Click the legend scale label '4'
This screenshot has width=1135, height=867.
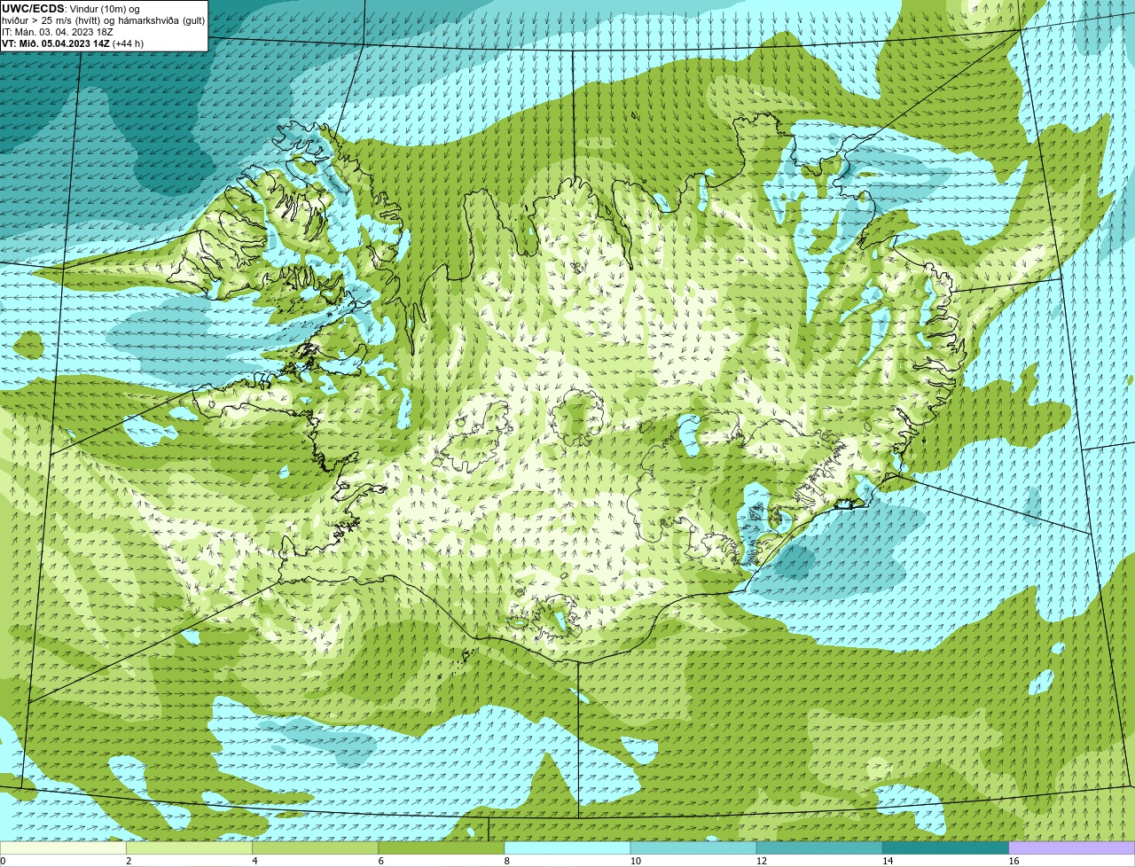tap(254, 861)
